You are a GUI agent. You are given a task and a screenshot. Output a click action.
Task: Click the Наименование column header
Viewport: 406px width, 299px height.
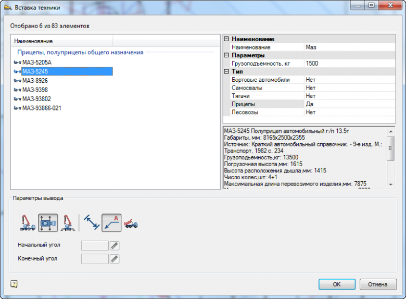tap(62, 41)
